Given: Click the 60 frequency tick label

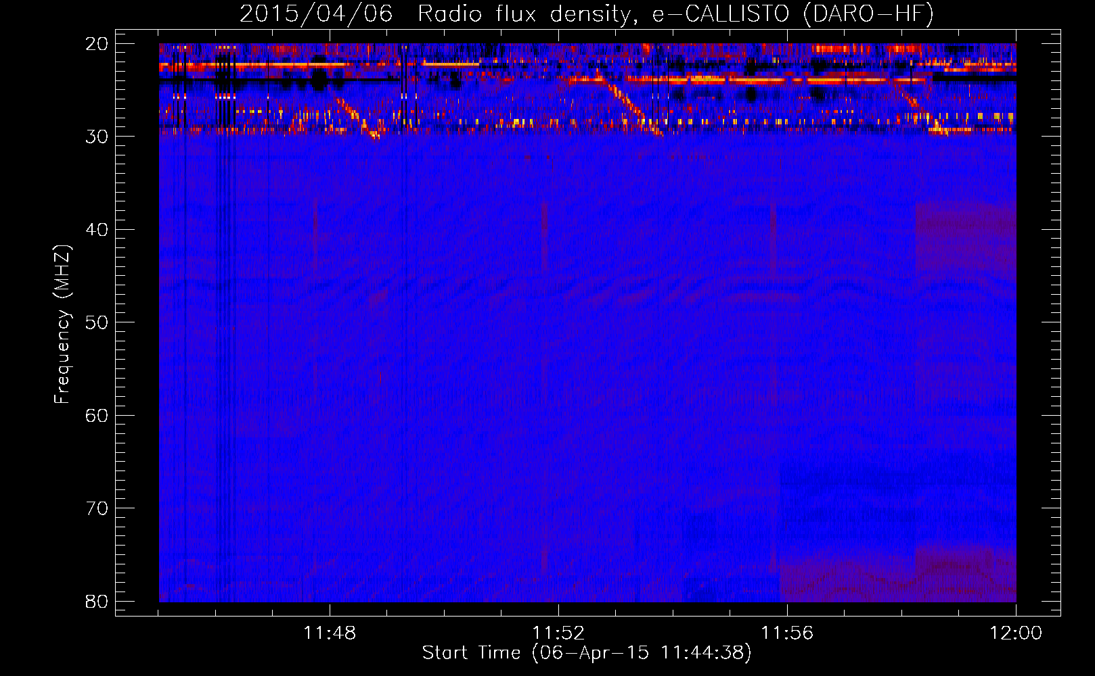Looking at the screenshot, I should click(97, 416).
